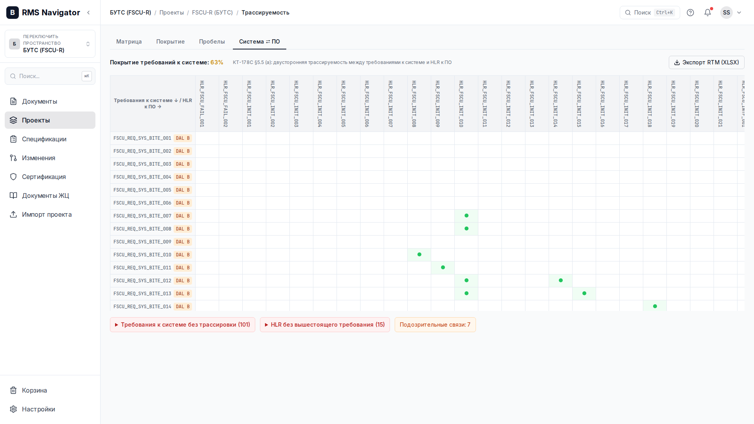The height and width of the screenshot is (424, 754).
Task: Click link dot for BITE_013 and INIT_015
Action: point(584,293)
